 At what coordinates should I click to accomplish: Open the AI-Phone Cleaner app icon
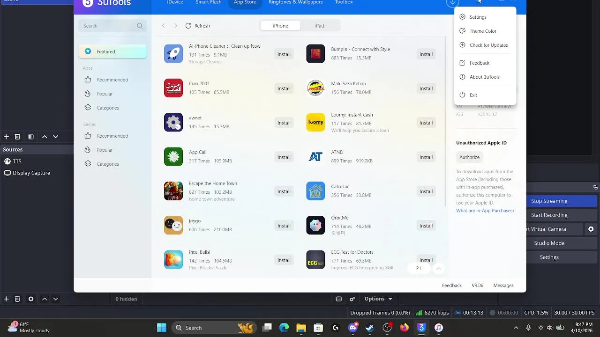pos(173,54)
